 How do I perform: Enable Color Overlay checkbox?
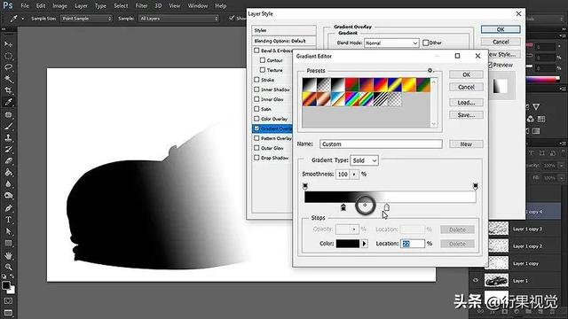coord(256,119)
